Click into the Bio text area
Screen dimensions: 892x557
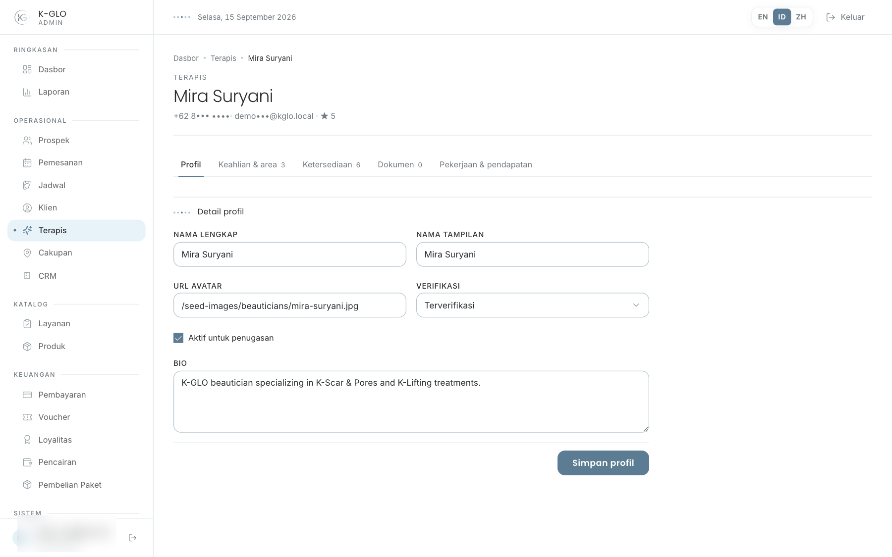tap(411, 402)
